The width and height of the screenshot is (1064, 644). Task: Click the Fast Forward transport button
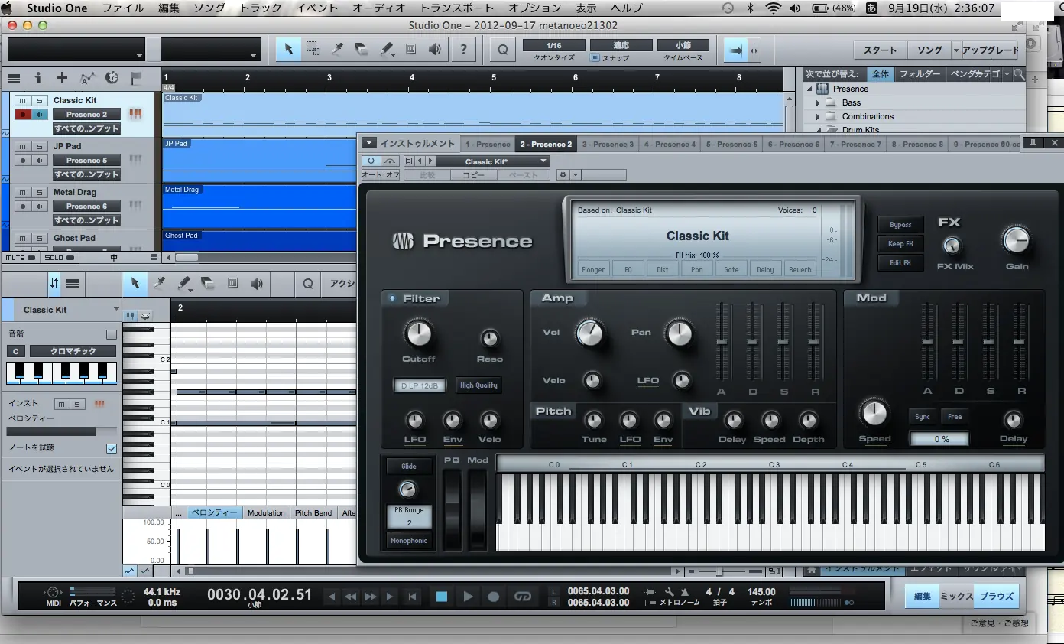click(371, 597)
